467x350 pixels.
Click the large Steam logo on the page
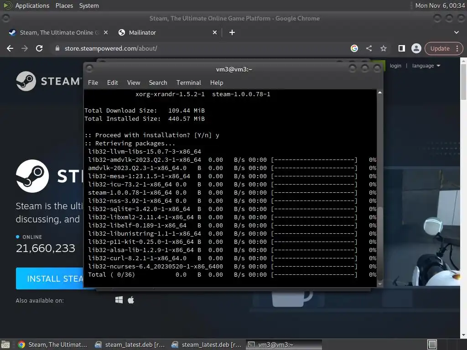pos(32,176)
